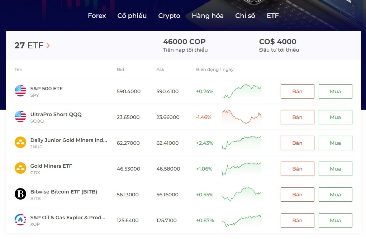Expand the 27 ETF list arrow
366x239 pixels.
tap(48, 46)
